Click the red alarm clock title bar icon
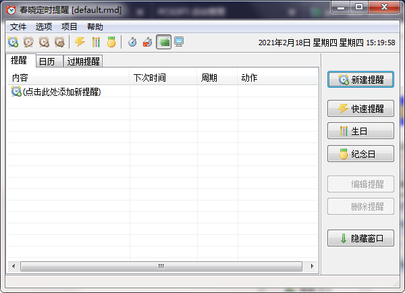Viewport: 405px width, 293px height. pyautogui.click(x=11, y=10)
